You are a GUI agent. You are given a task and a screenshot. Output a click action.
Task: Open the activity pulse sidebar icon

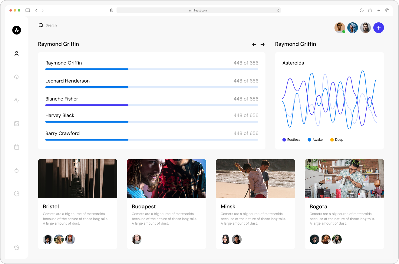tap(17, 100)
